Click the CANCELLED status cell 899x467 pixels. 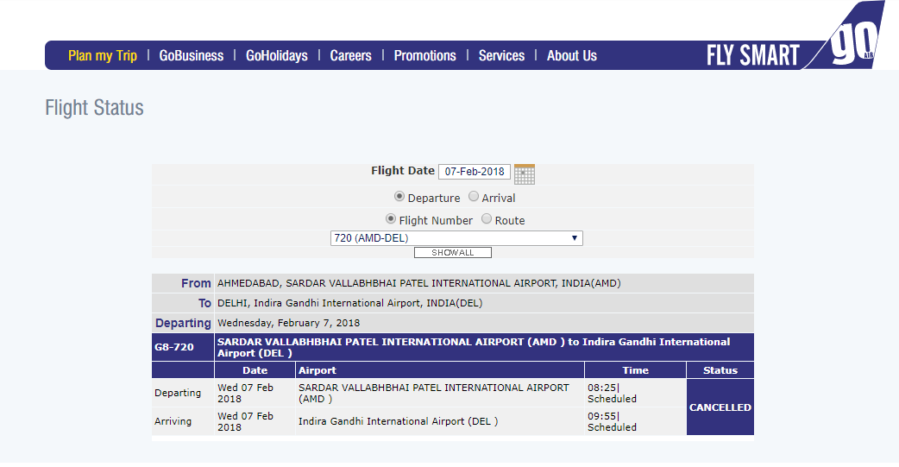pyautogui.click(x=720, y=407)
